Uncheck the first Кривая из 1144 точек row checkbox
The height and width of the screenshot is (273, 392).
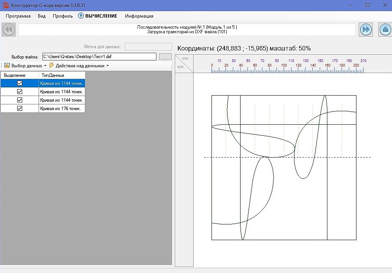coord(20,83)
